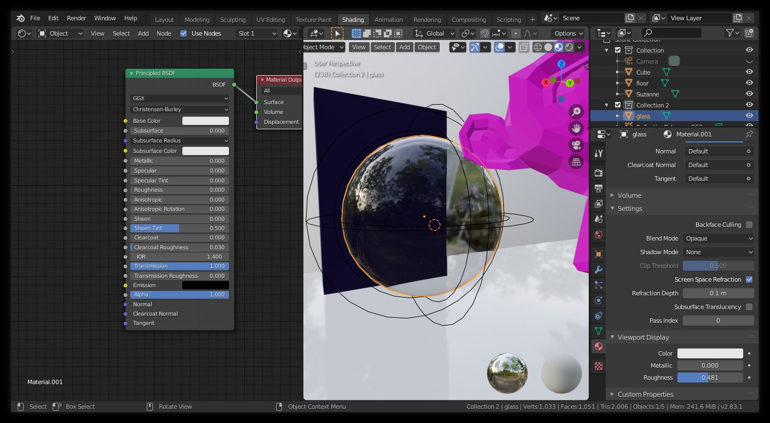This screenshot has height=423, width=770.
Task: Open the World properties tab
Action: 599,235
